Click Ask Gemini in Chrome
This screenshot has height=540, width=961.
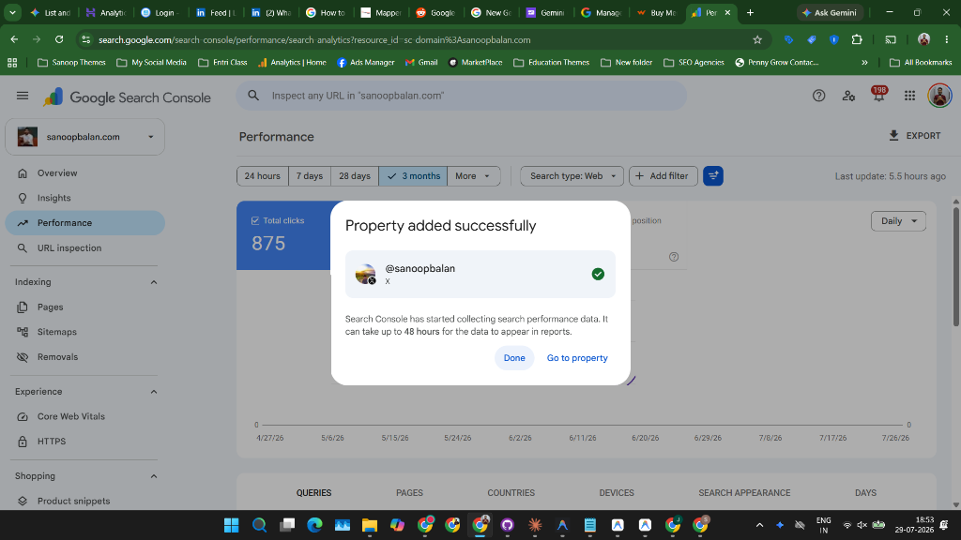830,12
